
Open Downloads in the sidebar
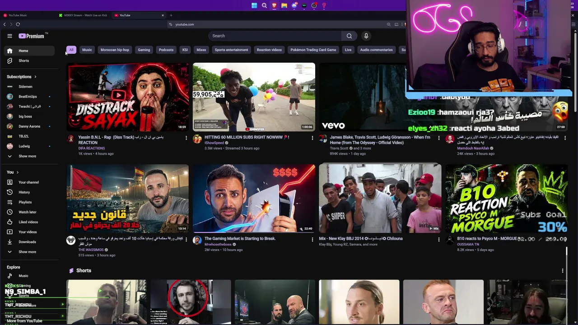[30, 242]
